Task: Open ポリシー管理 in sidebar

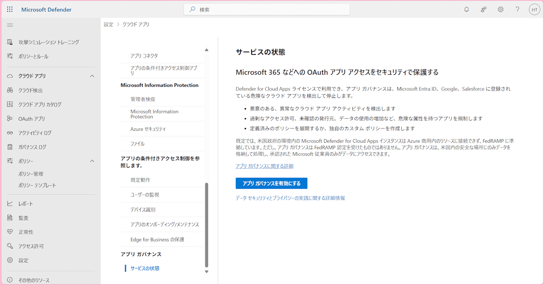Action: tap(31, 174)
